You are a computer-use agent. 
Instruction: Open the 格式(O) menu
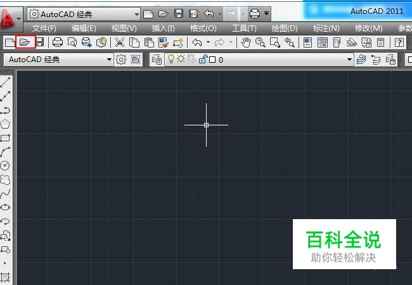[203, 28]
